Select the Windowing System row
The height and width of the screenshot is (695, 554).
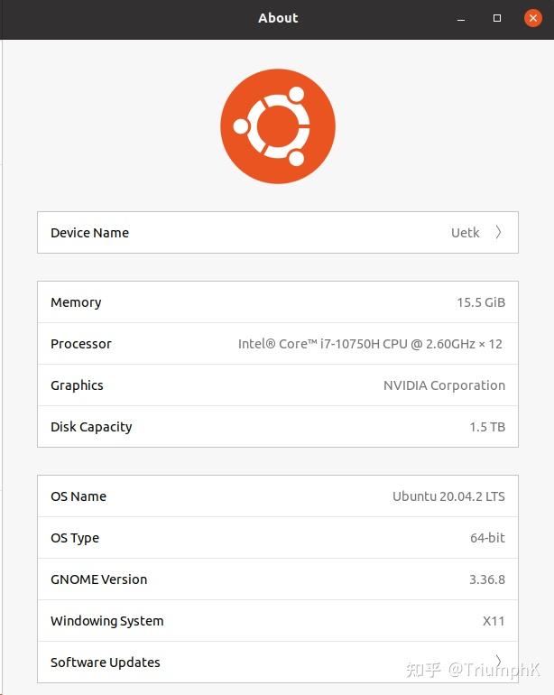pos(277,621)
